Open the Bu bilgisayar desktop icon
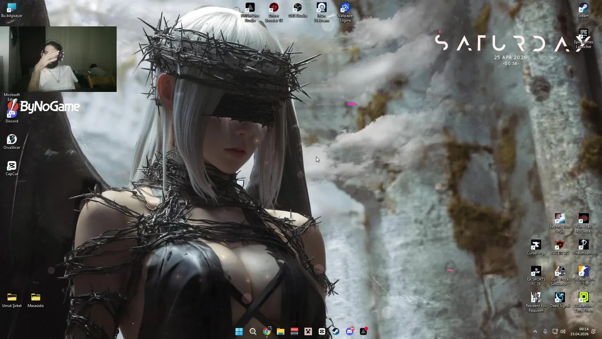Viewport: 602px width, 339px height. [x=12, y=10]
